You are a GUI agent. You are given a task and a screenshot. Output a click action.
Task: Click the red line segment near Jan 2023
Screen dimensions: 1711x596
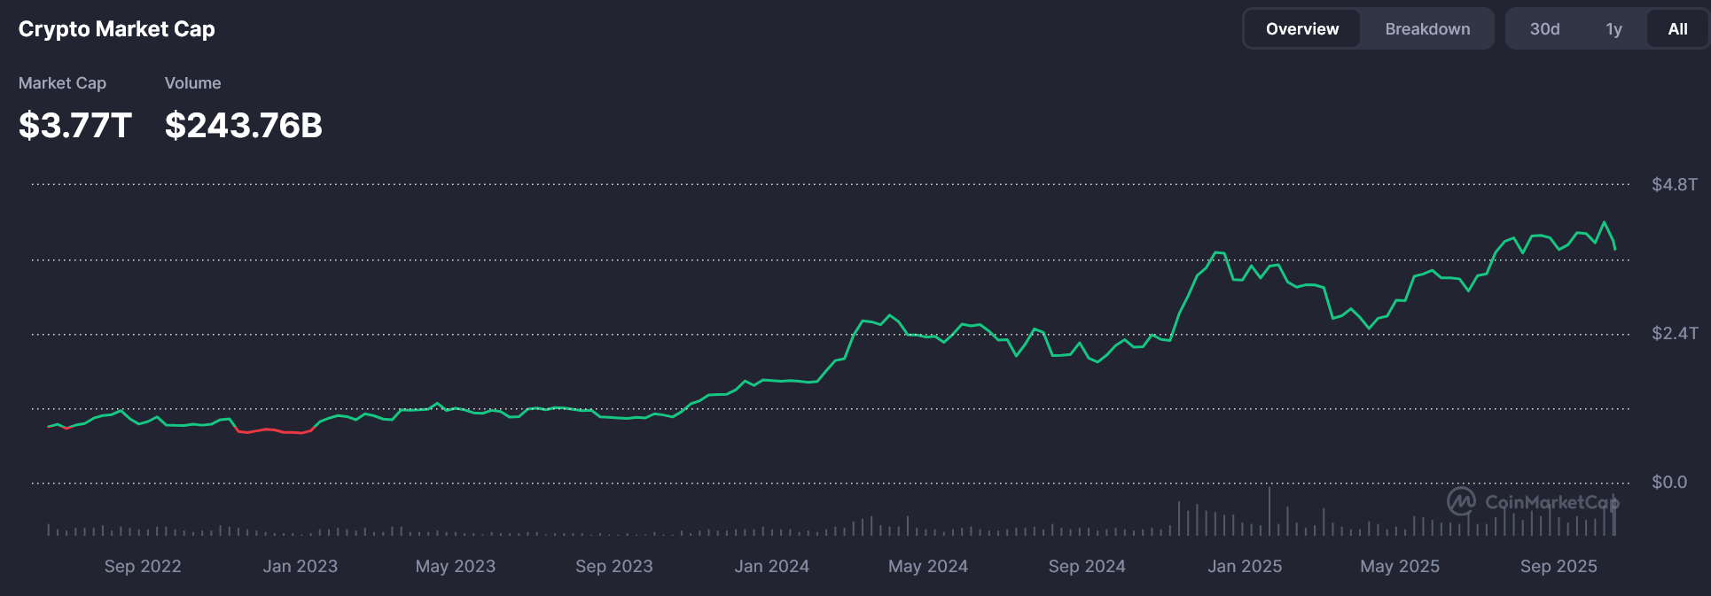pos(275,430)
